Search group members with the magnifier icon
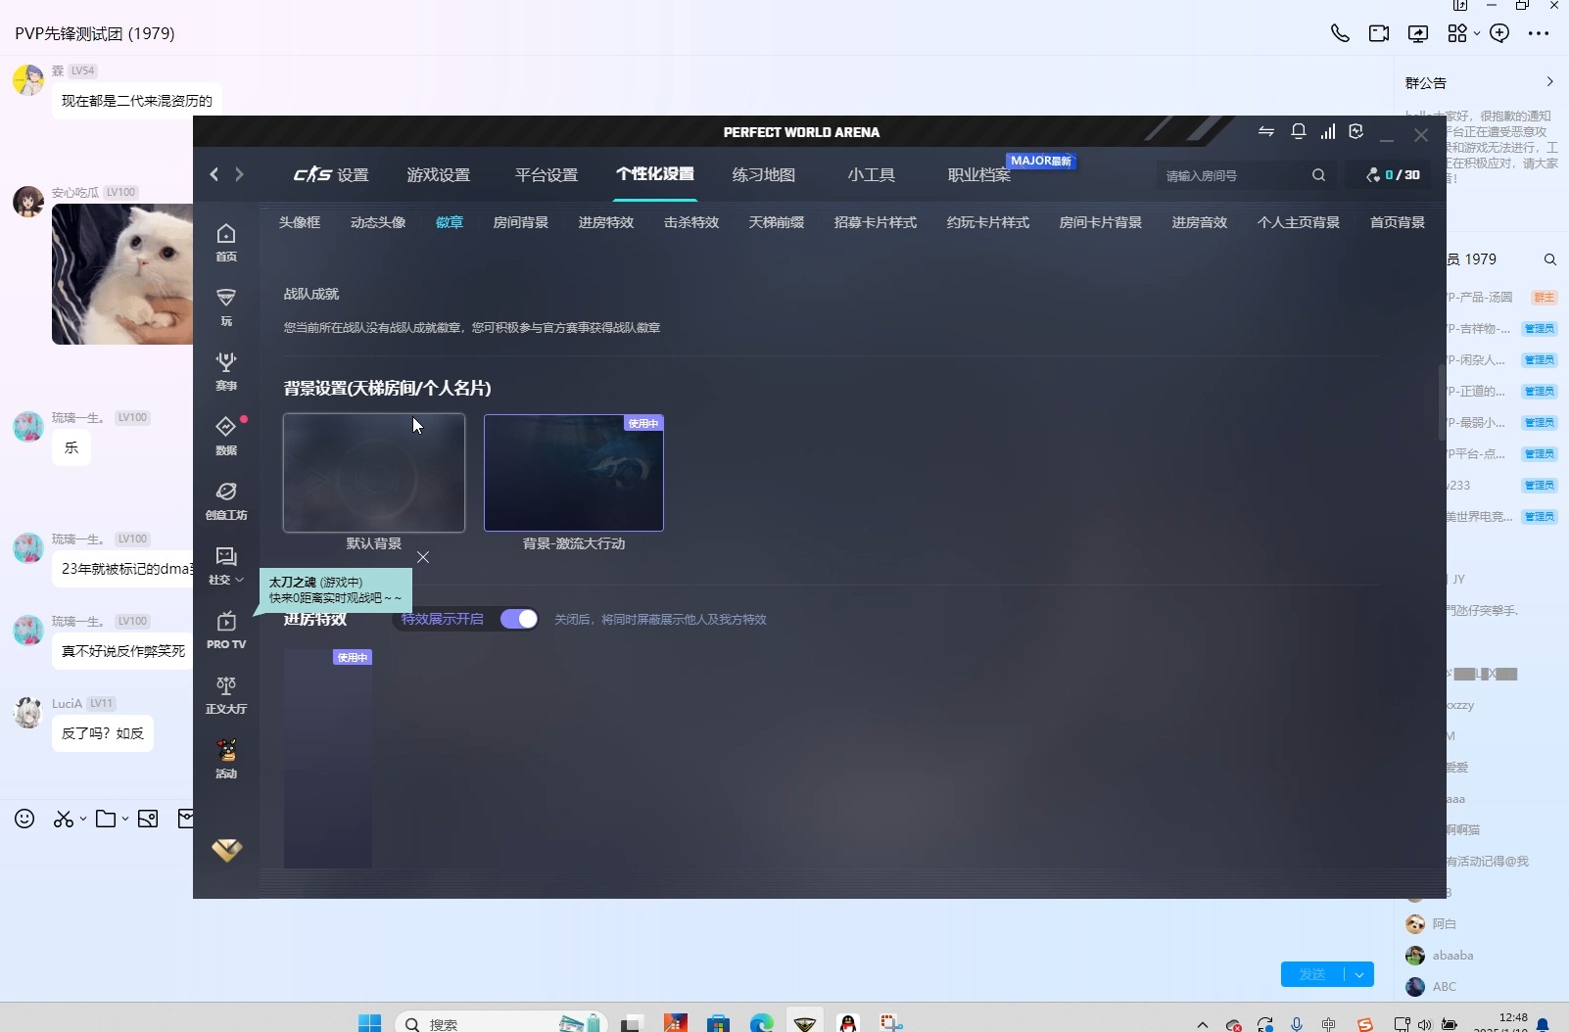This screenshot has height=1032, width=1569. coord(1550,259)
